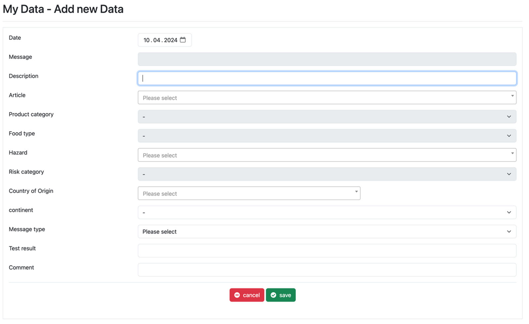This screenshot has height=324, width=529.
Task: Select the year 2024 in Date field
Action: point(171,40)
